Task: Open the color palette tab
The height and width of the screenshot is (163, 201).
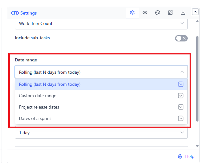Action: pos(158,13)
